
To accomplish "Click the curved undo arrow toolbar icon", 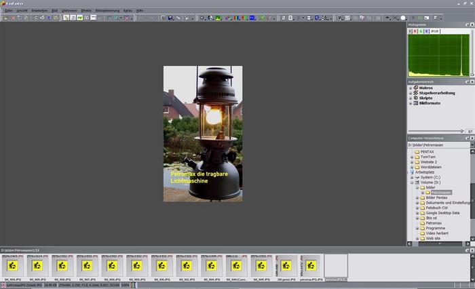I will click(387, 18).
